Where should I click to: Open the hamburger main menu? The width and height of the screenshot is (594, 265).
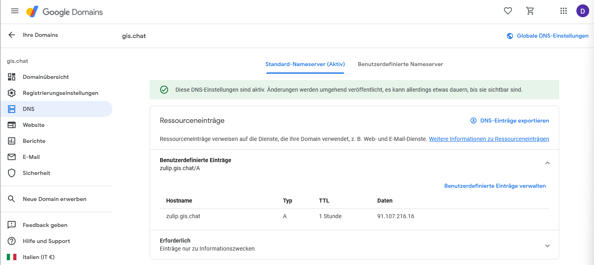(x=15, y=11)
